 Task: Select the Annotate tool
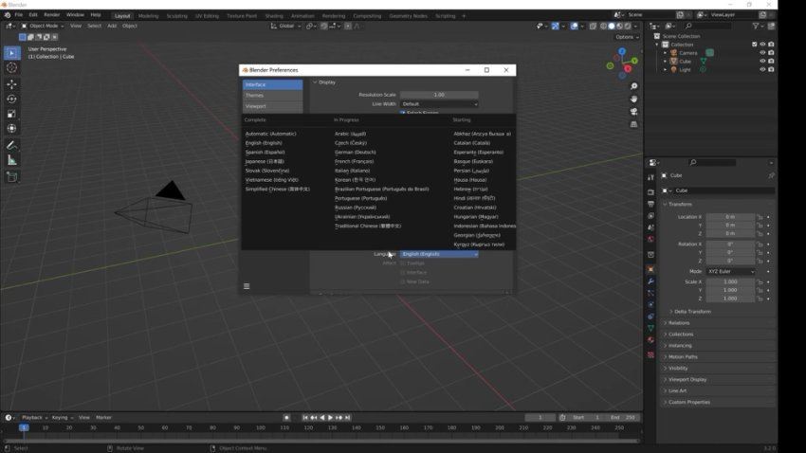coord(11,146)
